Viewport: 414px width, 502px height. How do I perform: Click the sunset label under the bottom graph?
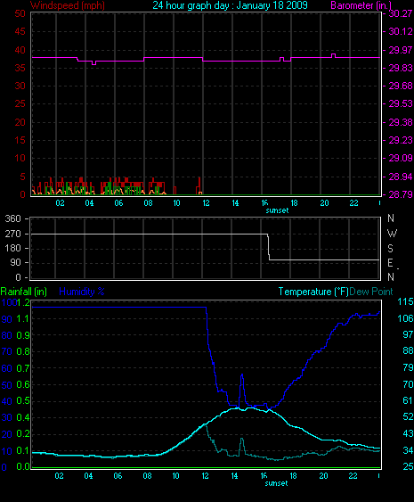coord(276,483)
